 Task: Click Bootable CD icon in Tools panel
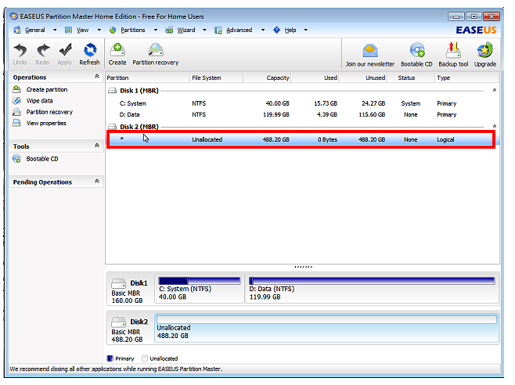(x=16, y=159)
